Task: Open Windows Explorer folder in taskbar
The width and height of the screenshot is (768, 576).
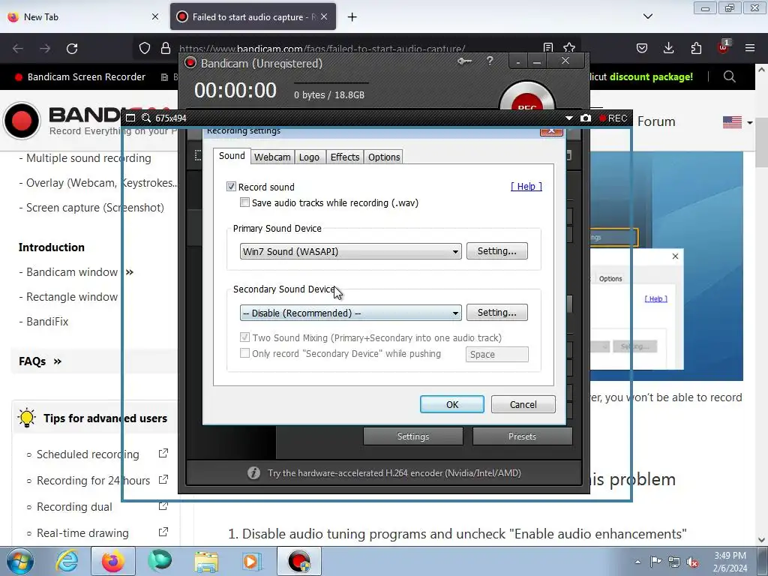Action: [206, 561]
